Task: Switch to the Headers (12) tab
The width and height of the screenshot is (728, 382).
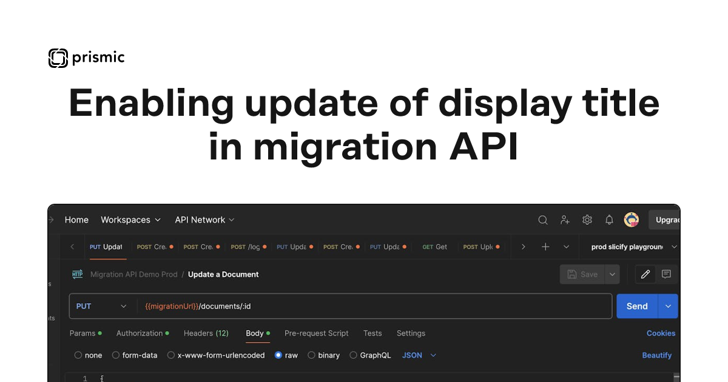Action: [206, 333]
